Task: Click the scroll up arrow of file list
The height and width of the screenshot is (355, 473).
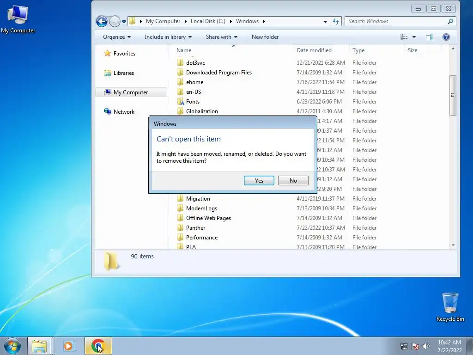Action: [x=453, y=49]
